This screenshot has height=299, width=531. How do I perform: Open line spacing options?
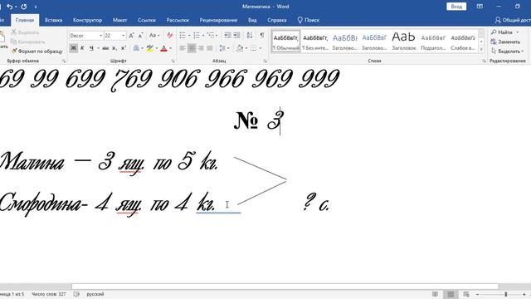[222, 48]
